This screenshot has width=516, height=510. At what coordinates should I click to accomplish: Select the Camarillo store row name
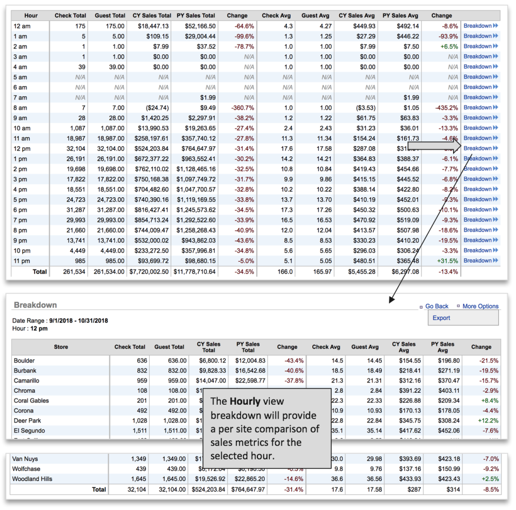26,380
